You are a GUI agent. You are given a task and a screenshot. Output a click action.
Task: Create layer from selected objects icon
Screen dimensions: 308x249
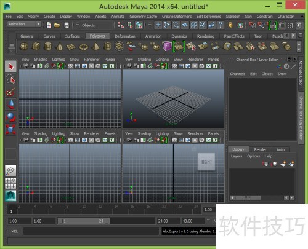pos(291,164)
